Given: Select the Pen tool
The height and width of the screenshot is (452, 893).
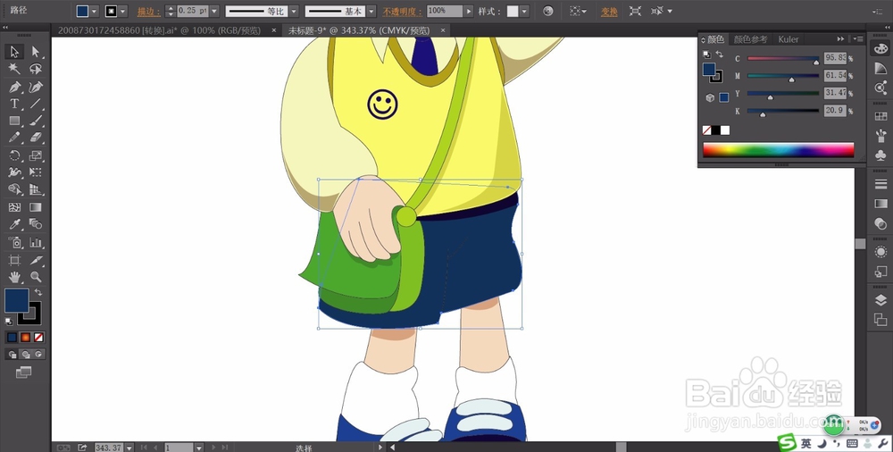Looking at the screenshot, I should click(14, 88).
